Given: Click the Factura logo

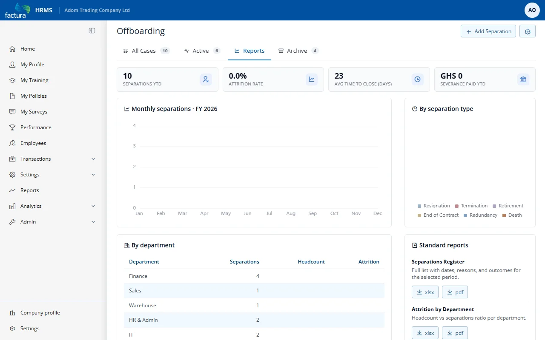Looking at the screenshot, I should pyautogui.click(x=17, y=10).
